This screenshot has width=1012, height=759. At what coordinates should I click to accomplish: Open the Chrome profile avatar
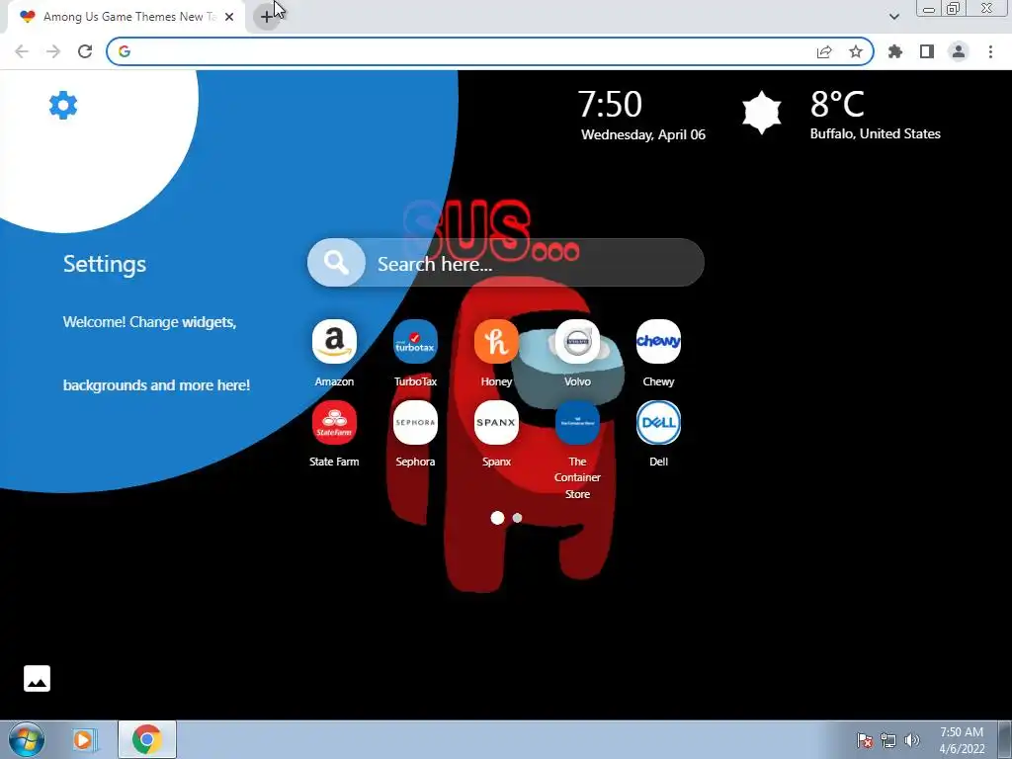(959, 51)
